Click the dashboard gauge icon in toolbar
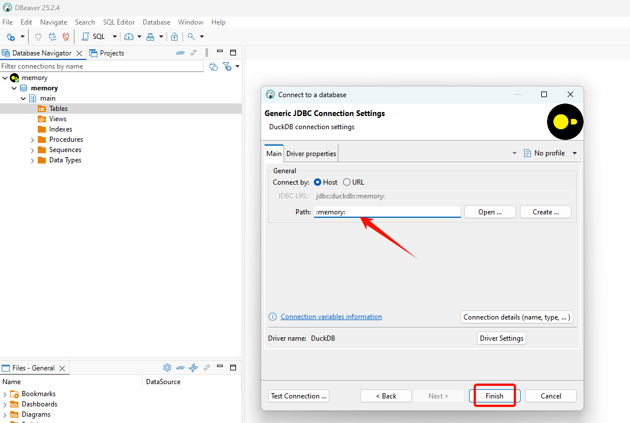 point(129,37)
